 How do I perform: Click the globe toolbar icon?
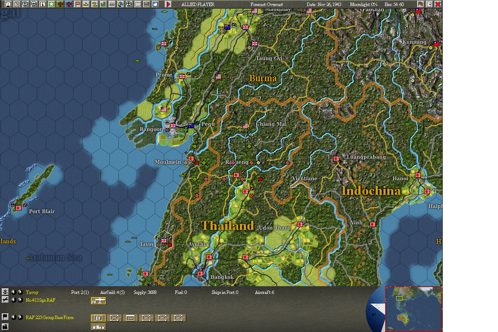pyautogui.click(x=120, y=4)
